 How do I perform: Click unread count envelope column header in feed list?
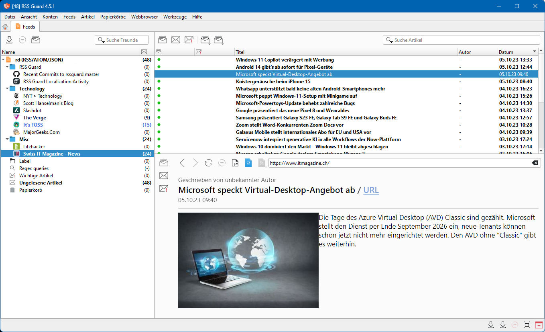pos(144,52)
